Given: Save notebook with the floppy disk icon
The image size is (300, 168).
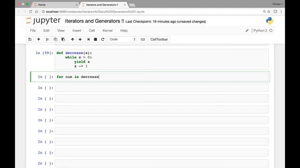Looking at the screenshot, I should click(30, 39).
